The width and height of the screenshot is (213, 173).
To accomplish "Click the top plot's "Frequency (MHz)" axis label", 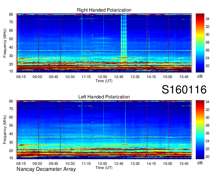I will [5, 43].
